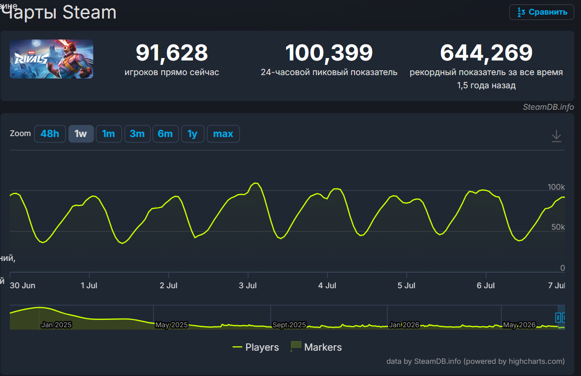This screenshot has height=376, width=581.
Task: Click the '1,5 года назад' text
Action: 486,85
